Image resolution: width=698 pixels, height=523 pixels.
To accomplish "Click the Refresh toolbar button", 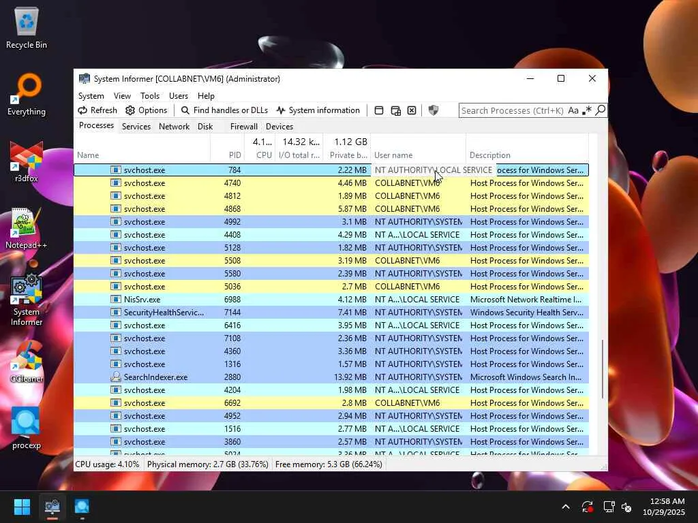I will point(97,110).
